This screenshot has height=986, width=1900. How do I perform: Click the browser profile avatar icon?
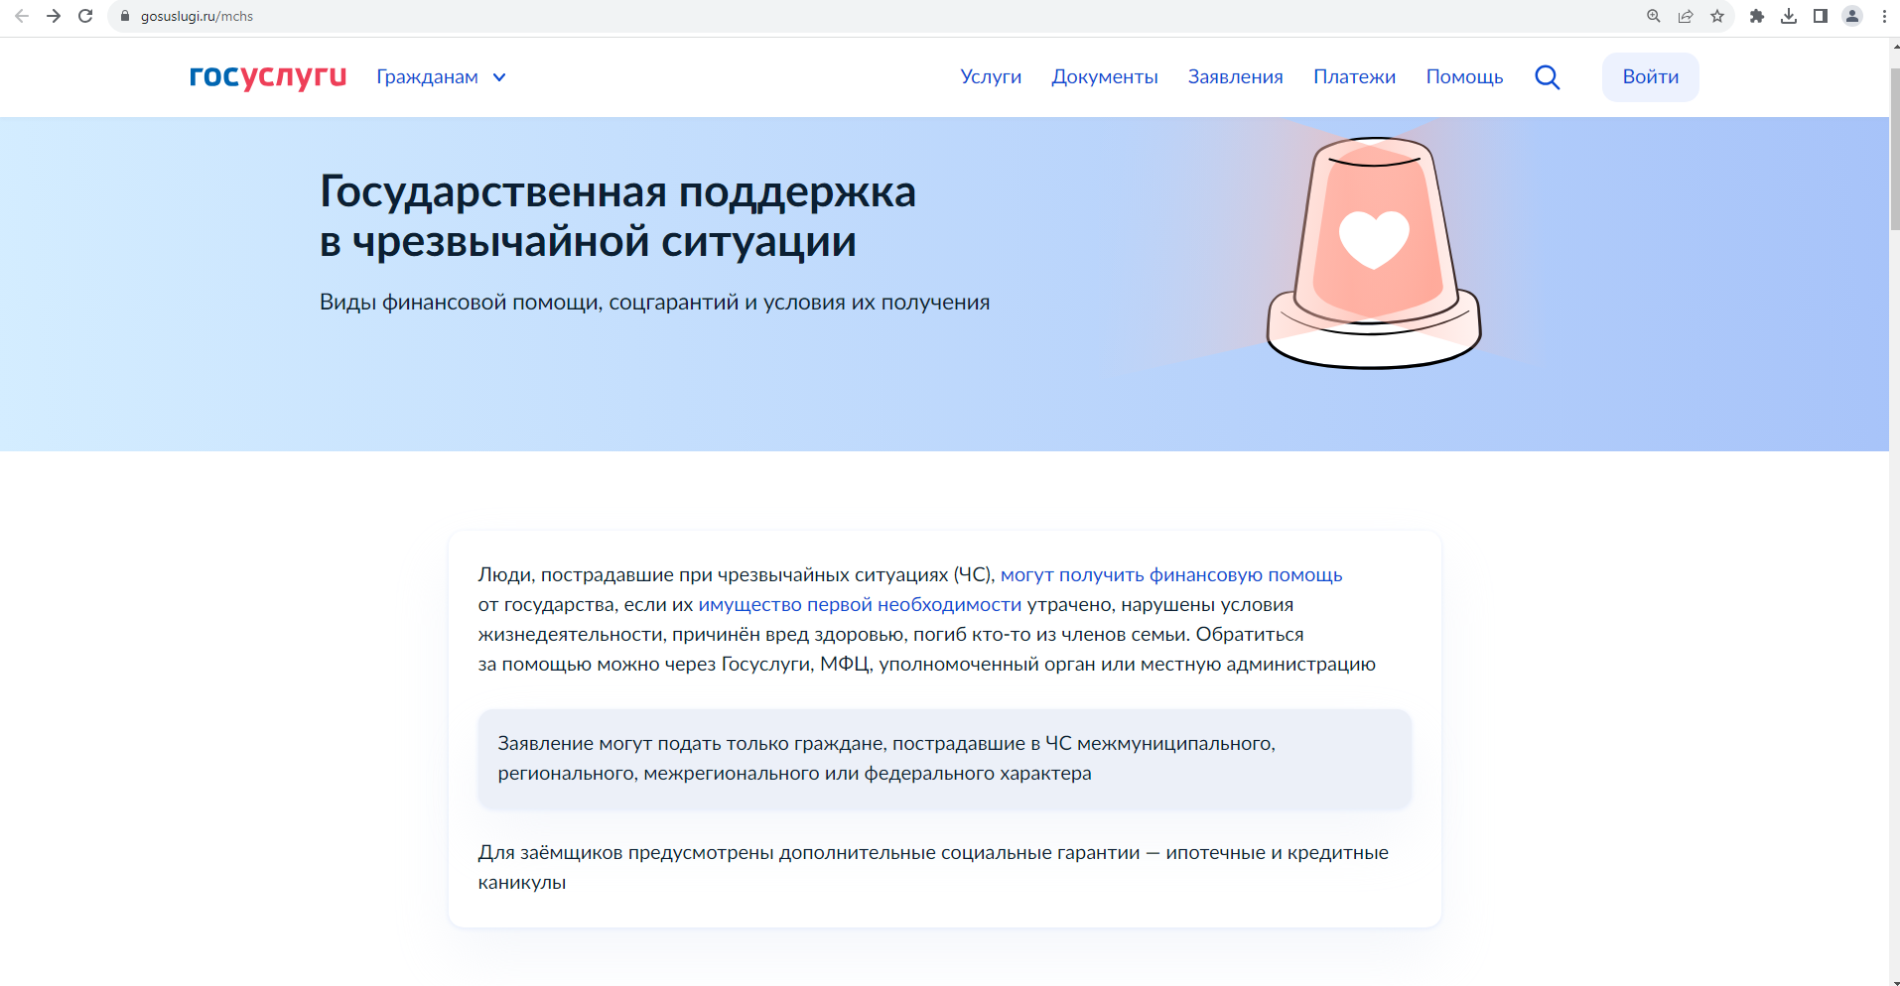(1852, 16)
